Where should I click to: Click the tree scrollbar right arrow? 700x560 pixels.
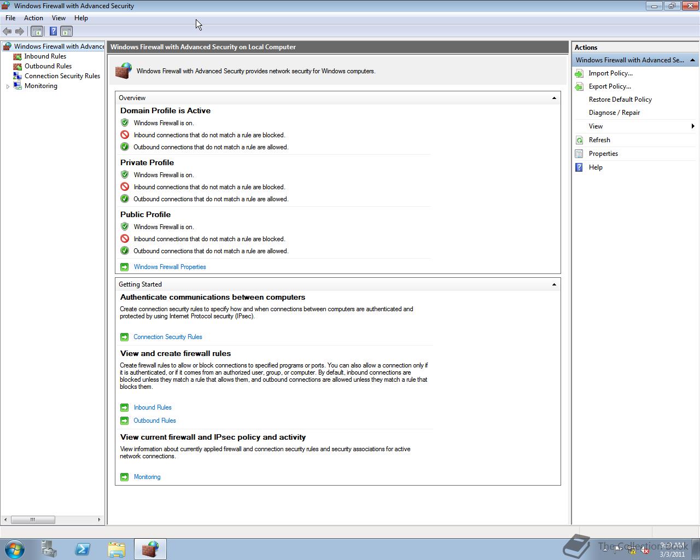click(x=99, y=520)
